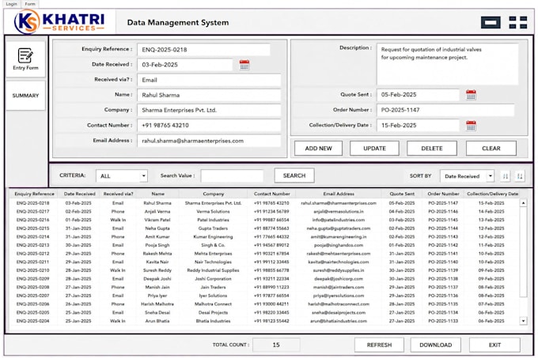Image resolution: width=538 pixels, height=358 pixels.
Task: Select the row ENQ-2025-0216
Action: coord(264,220)
